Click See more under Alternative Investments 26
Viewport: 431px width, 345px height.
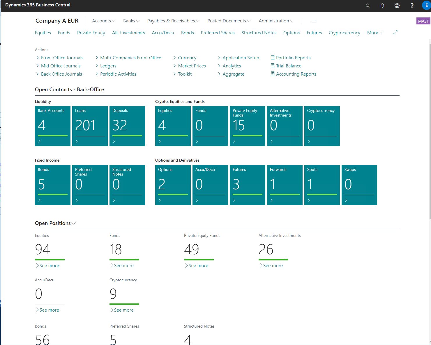pyautogui.click(x=271, y=265)
